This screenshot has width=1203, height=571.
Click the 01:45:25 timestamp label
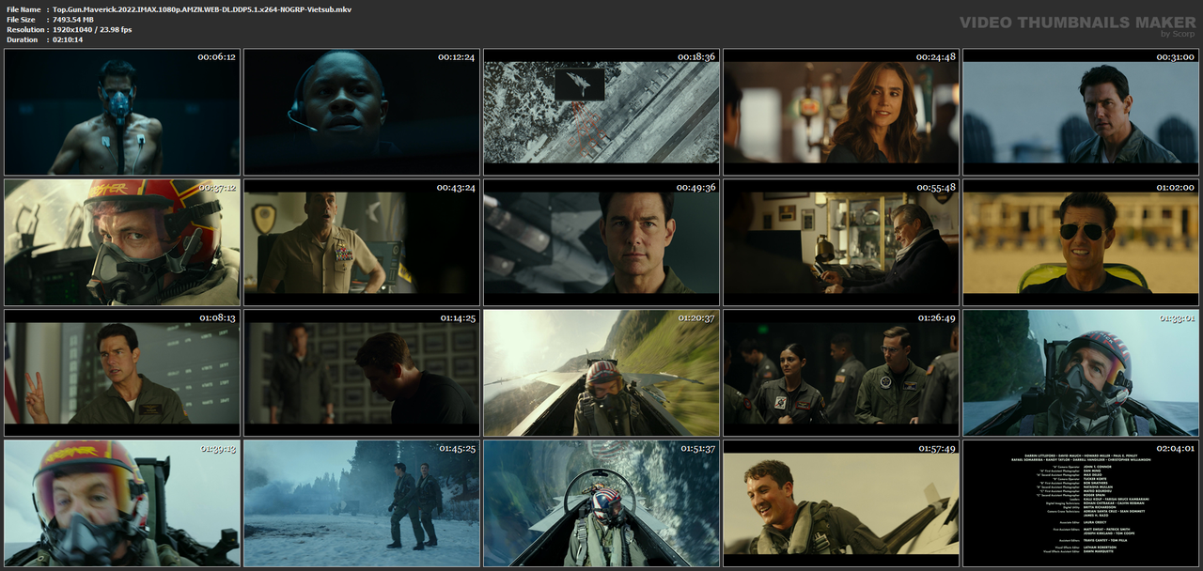pos(456,449)
